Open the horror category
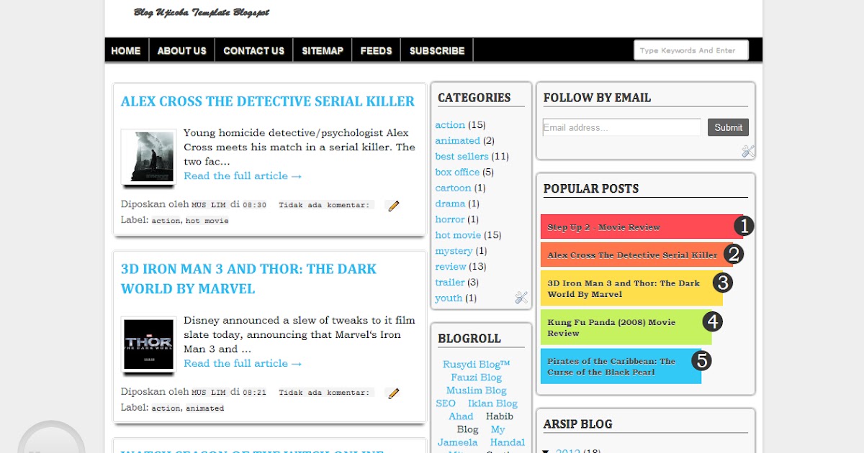 point(450,220)
